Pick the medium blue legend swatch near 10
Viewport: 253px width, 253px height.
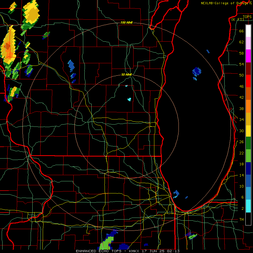[248, 181]
